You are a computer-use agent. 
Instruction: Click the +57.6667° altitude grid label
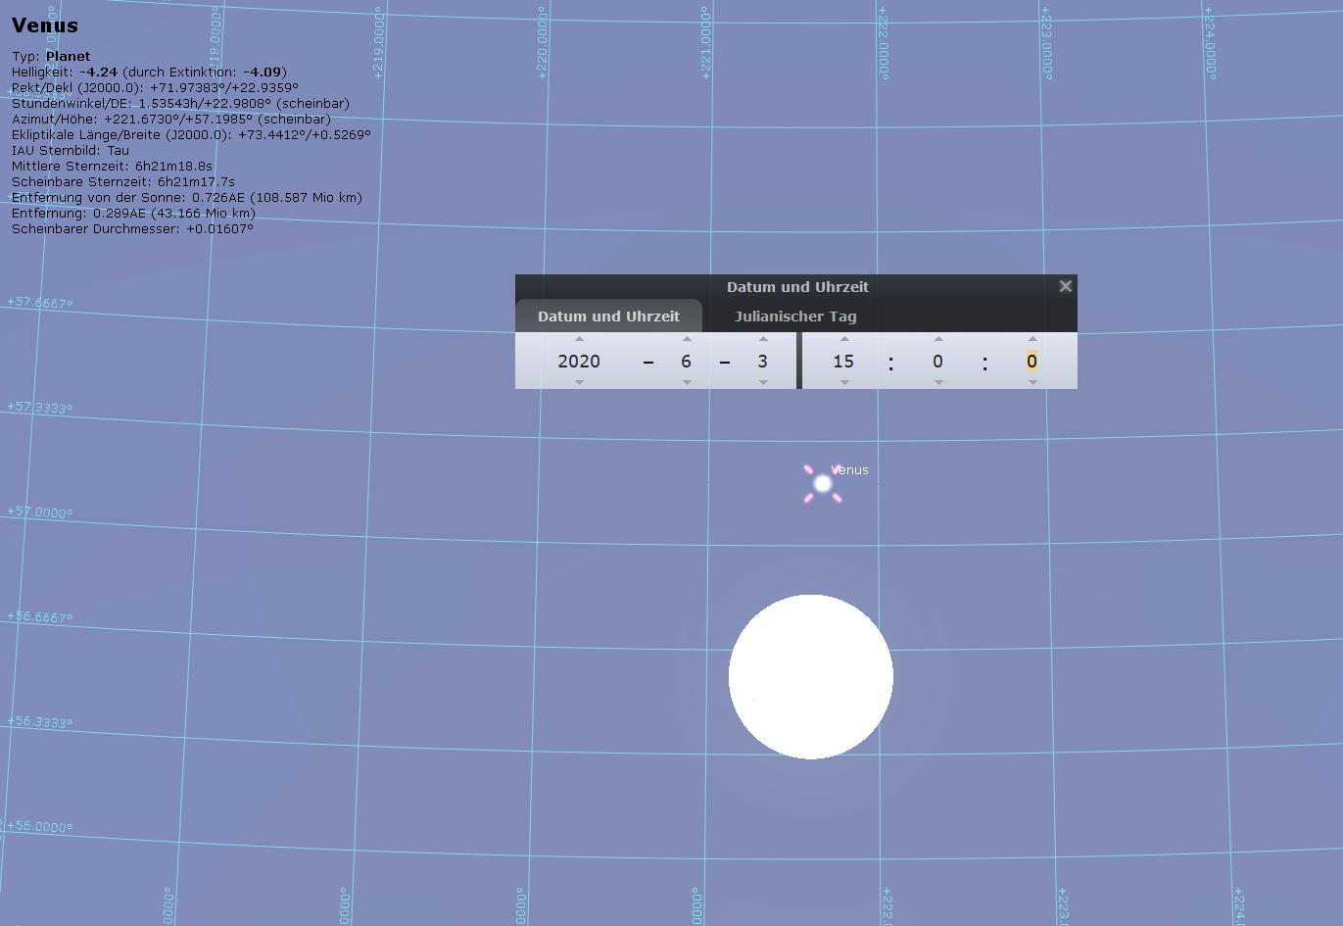click(40, 303)
